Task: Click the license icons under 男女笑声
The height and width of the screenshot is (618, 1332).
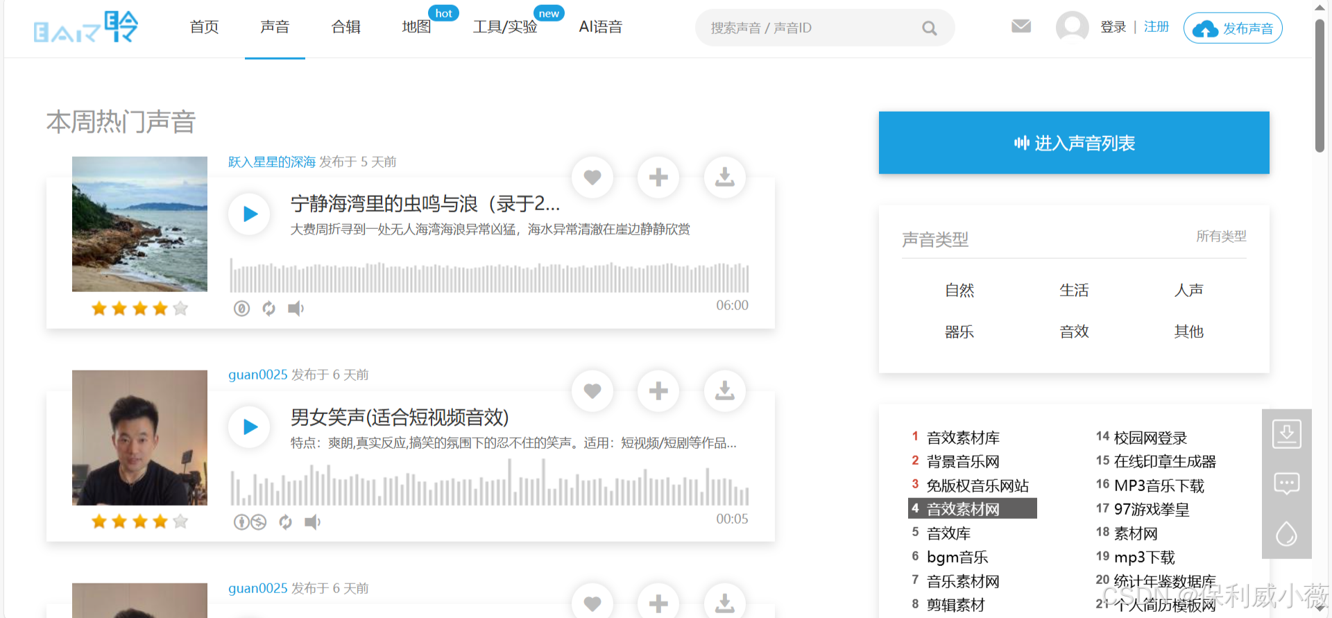Action: click(250, 522)
